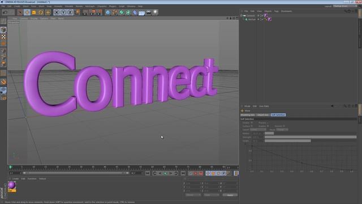Toggle the Soft Selection Rubber checkbox
This screenshot has height=204, width=362.
tap(268, 126)
